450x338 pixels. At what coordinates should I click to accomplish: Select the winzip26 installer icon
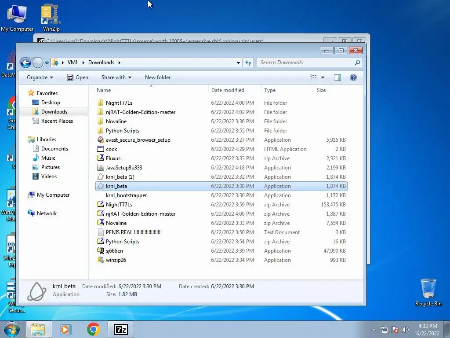click(101, 260)
